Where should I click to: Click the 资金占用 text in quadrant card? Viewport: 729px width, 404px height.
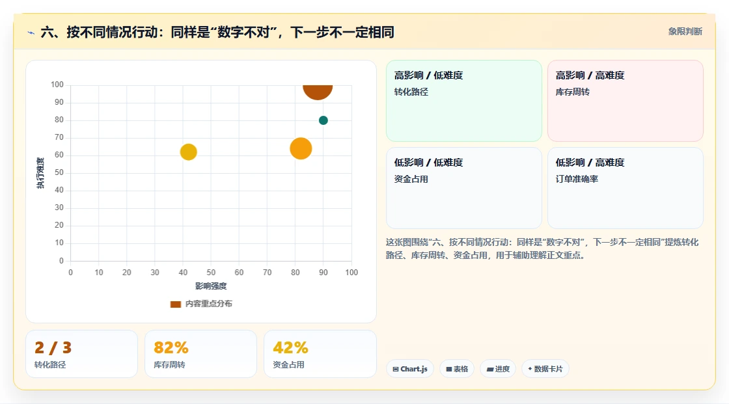[411, 179]
